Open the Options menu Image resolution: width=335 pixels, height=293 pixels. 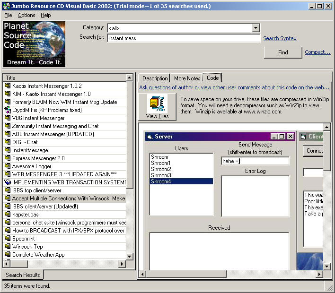tap(26, 16)
